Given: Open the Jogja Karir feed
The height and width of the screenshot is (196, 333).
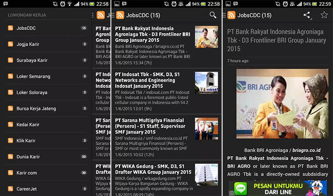Looking at the screenshot, I should tap(46, 44).
